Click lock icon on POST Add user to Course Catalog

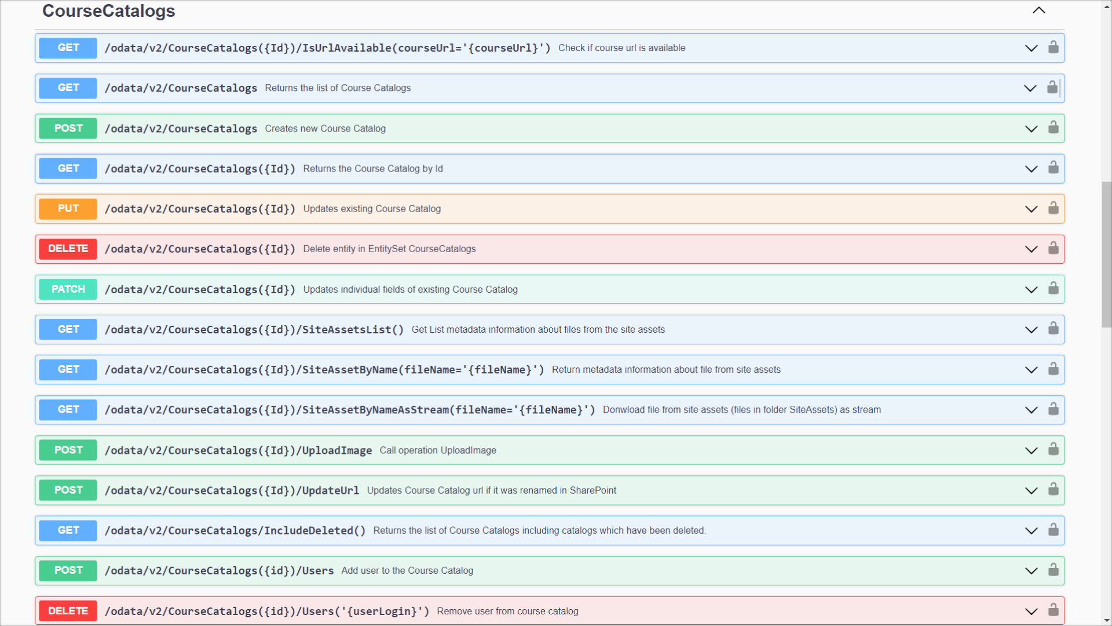tap(1053, 570)
